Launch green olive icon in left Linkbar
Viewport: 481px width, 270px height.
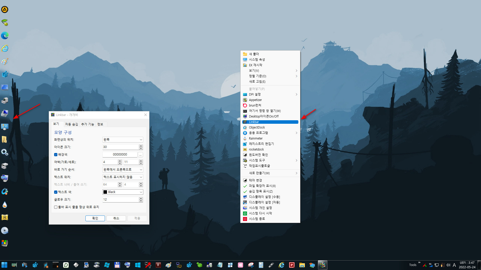point(5,22)
